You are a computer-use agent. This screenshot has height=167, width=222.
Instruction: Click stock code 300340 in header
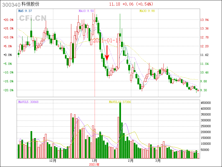[11, 4]
